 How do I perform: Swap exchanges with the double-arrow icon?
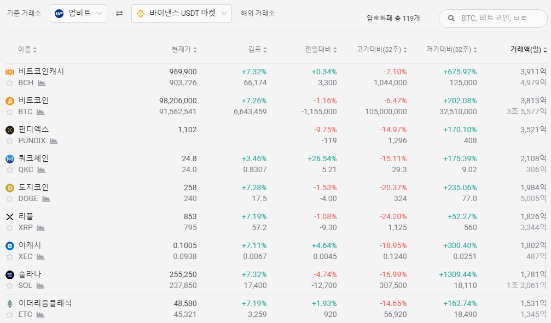click(x=119, y=14)
